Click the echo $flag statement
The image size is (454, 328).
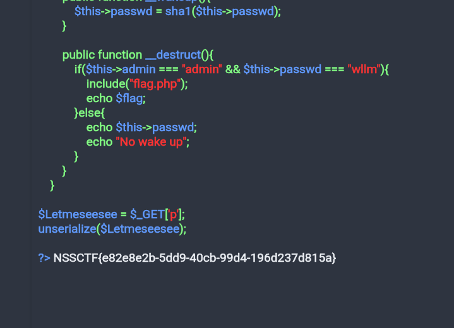[116, 98]
